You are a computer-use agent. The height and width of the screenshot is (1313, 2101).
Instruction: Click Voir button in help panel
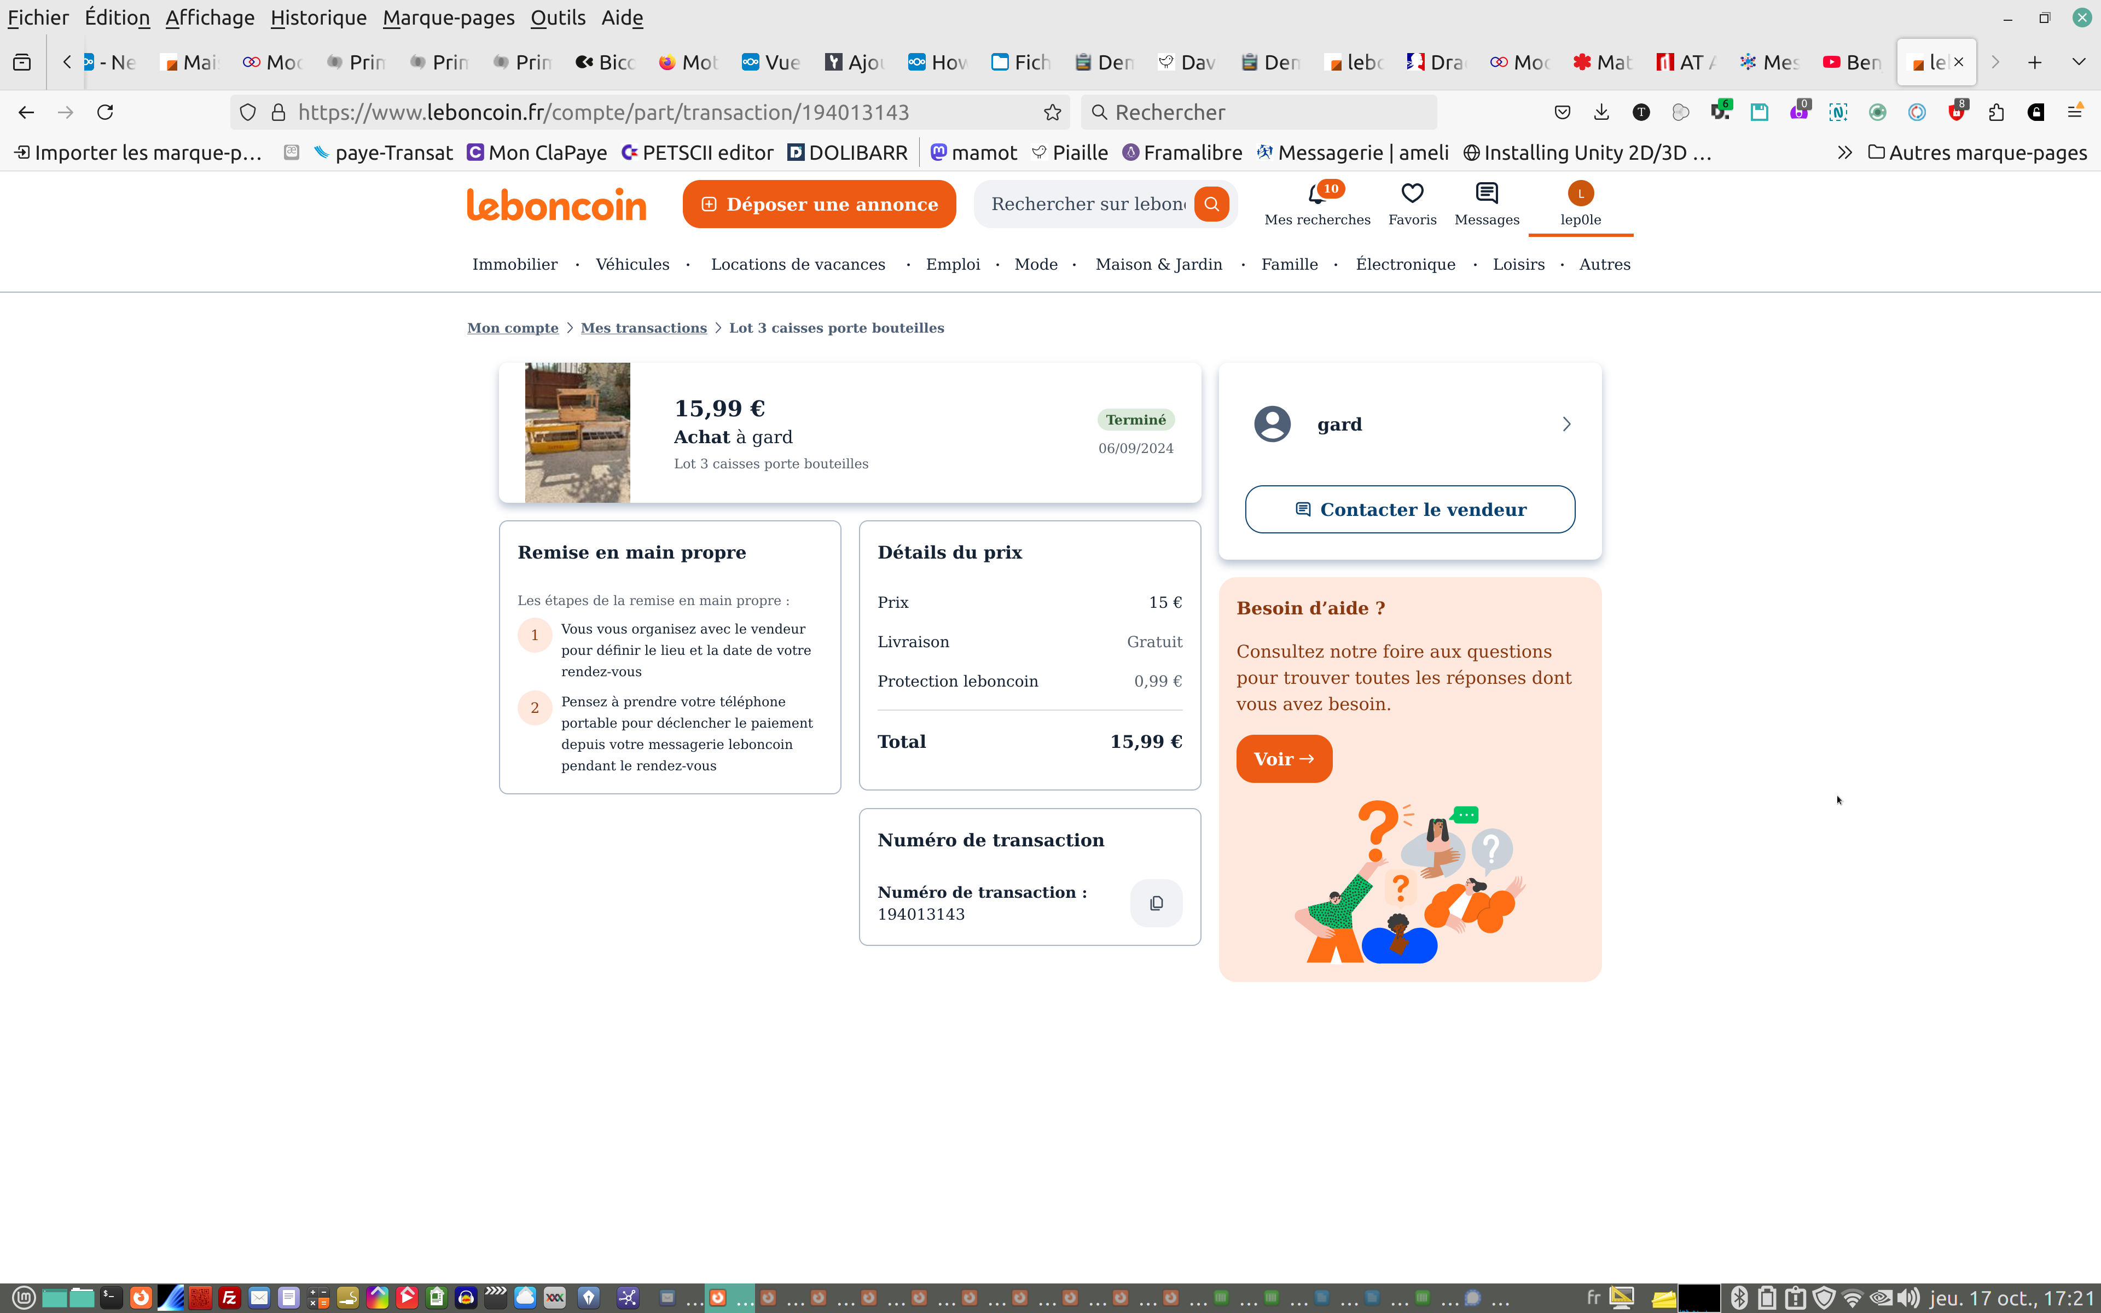[1283, 759]
